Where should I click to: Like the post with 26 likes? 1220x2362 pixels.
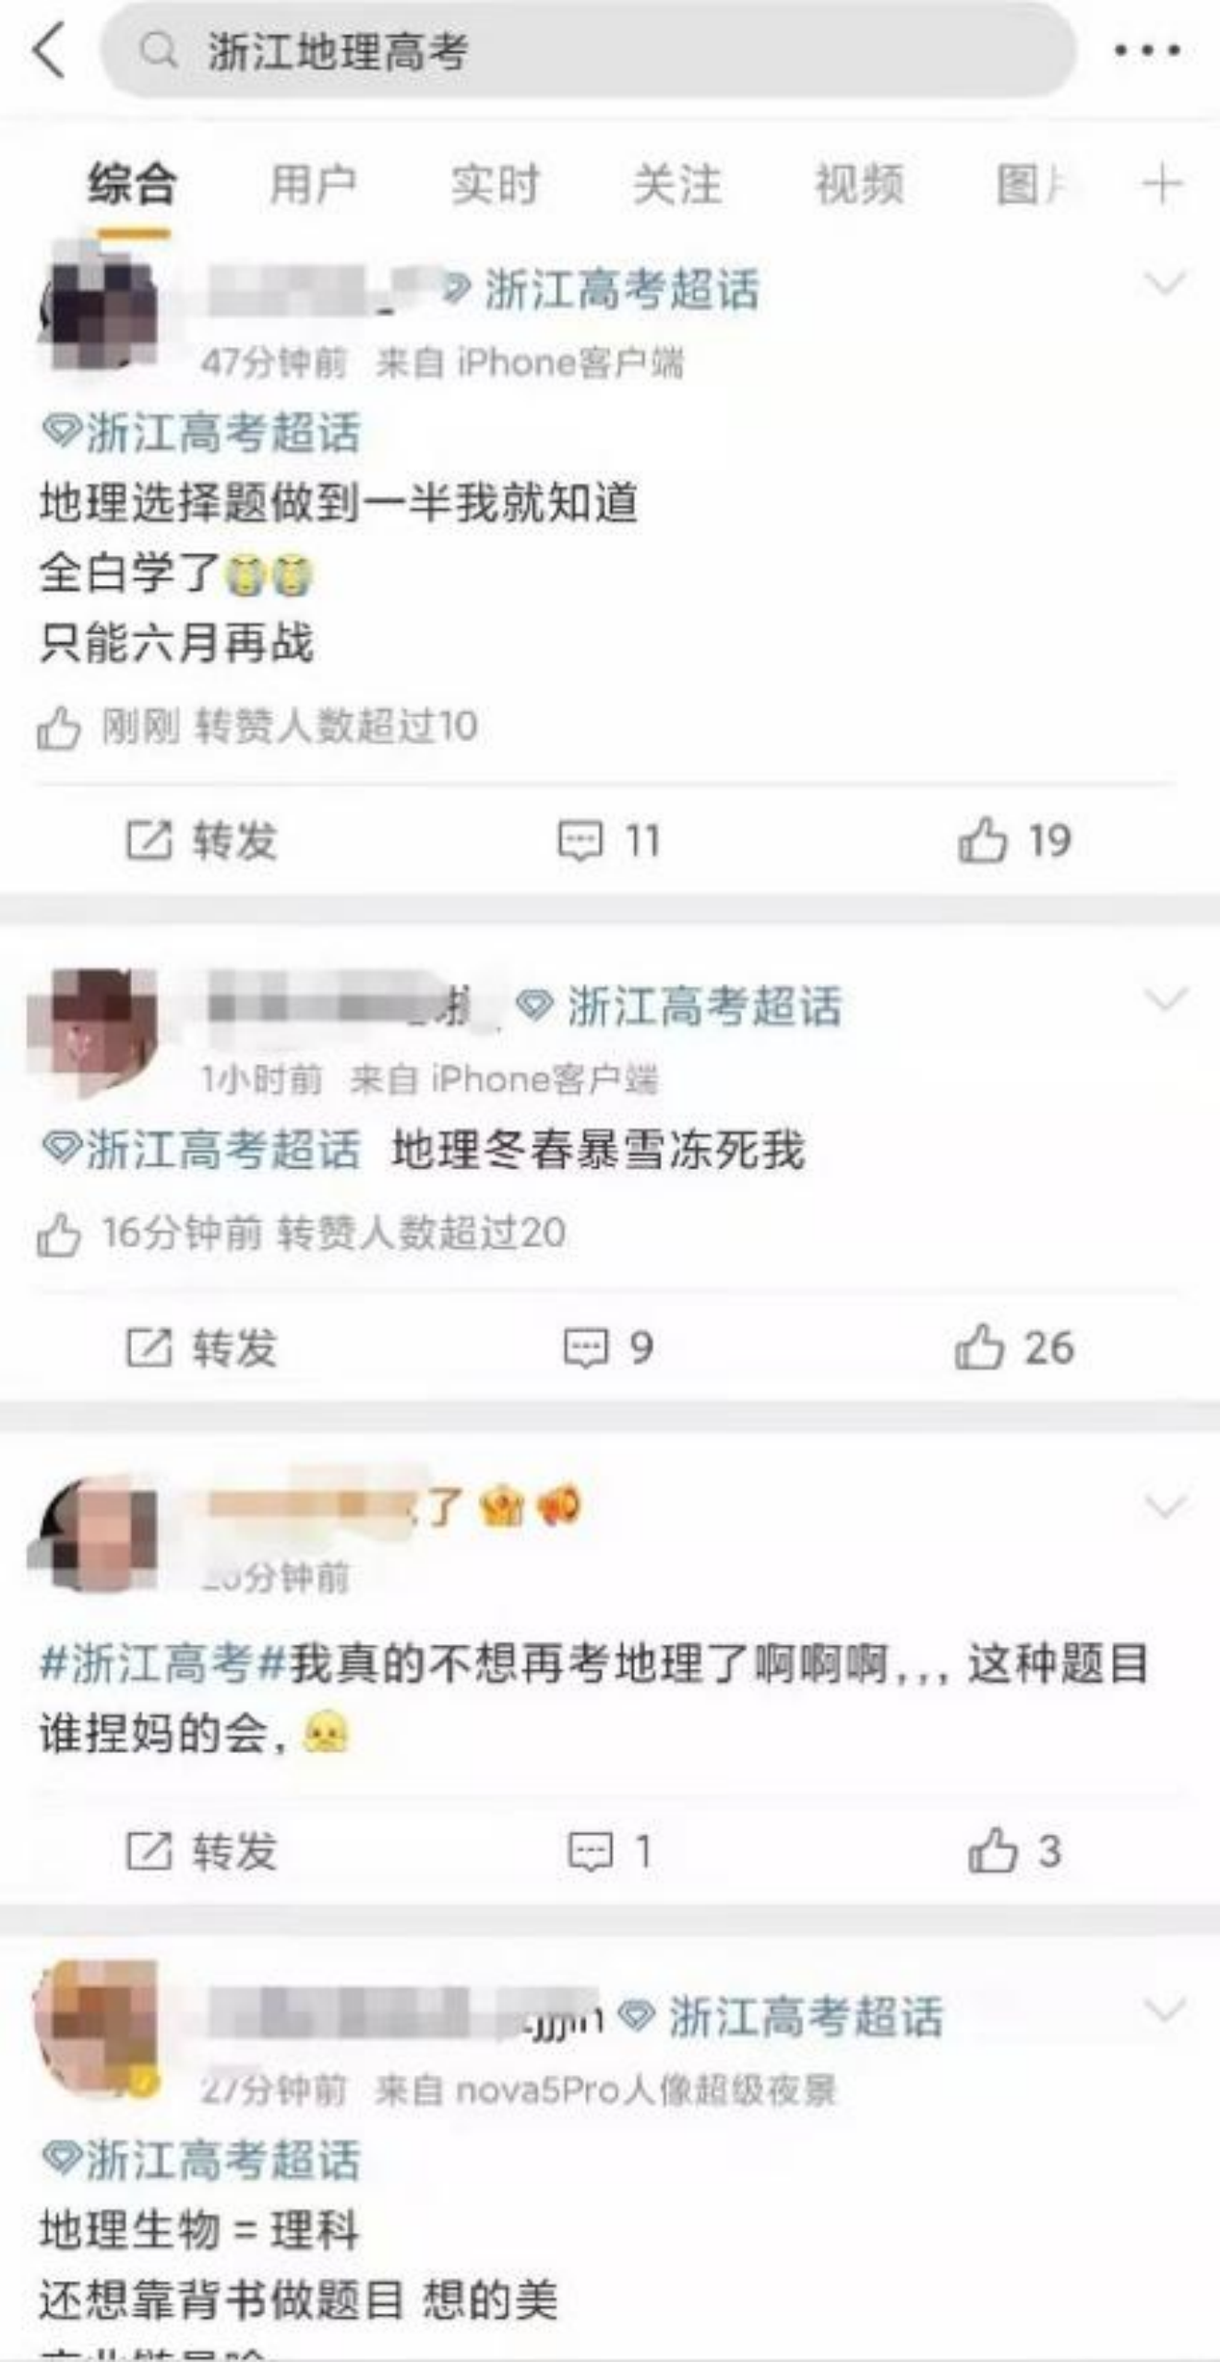[1013, 1348]
